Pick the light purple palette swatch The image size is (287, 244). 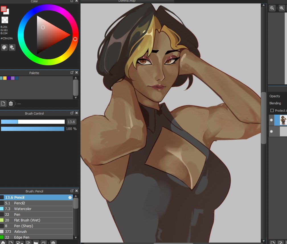click(x=13, y=78)
